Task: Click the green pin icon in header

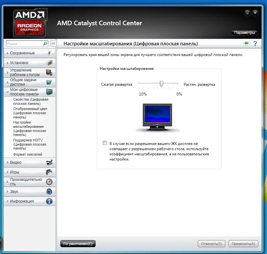Action: click(x=246, y=43)
